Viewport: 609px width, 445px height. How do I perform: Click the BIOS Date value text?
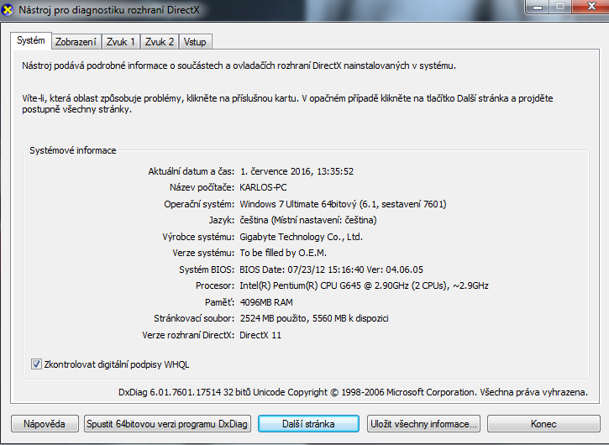[331, 270]
